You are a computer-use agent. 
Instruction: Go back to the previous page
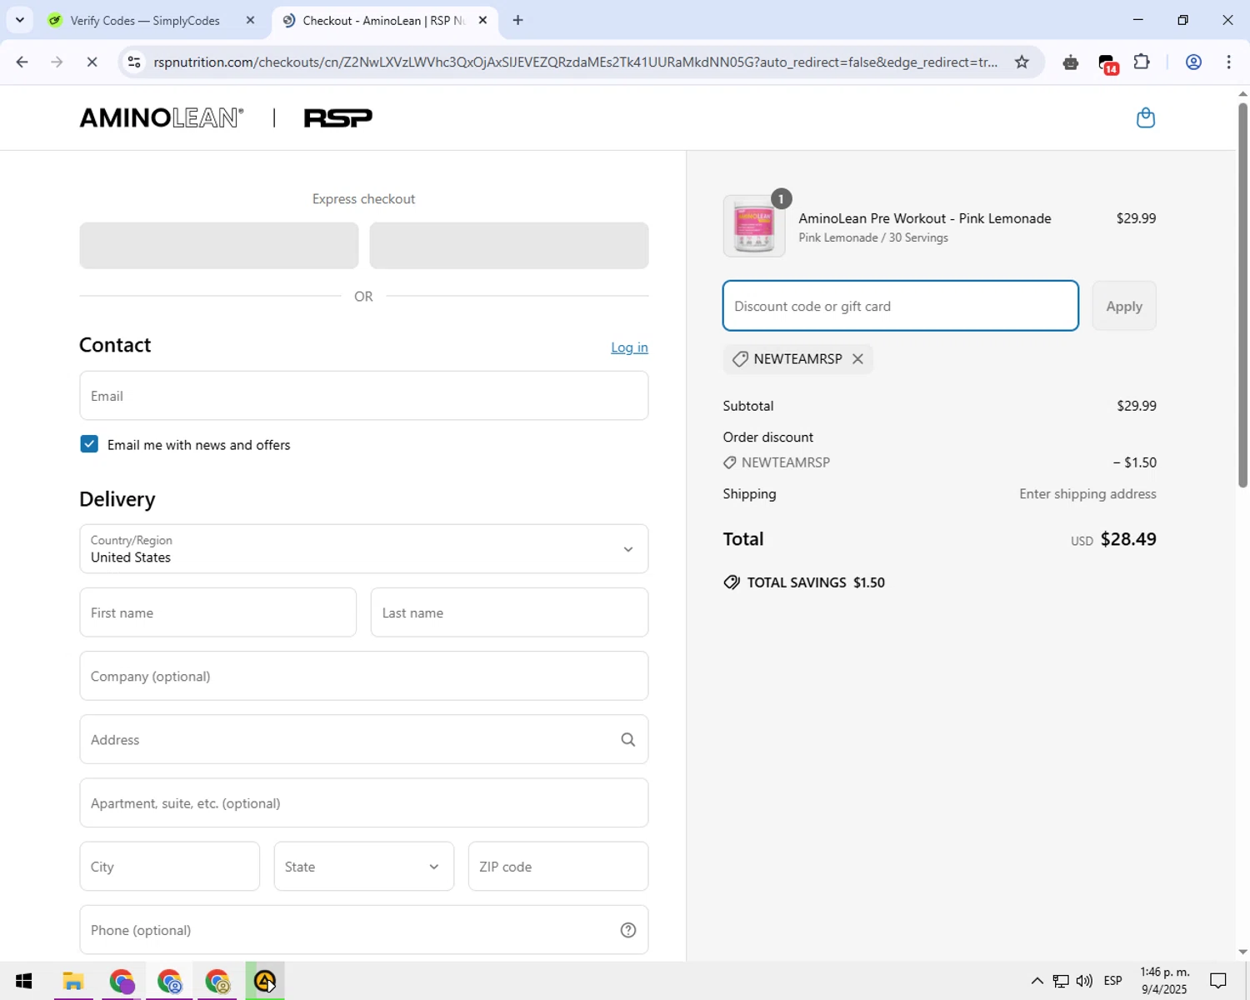[x=22, y=62]
